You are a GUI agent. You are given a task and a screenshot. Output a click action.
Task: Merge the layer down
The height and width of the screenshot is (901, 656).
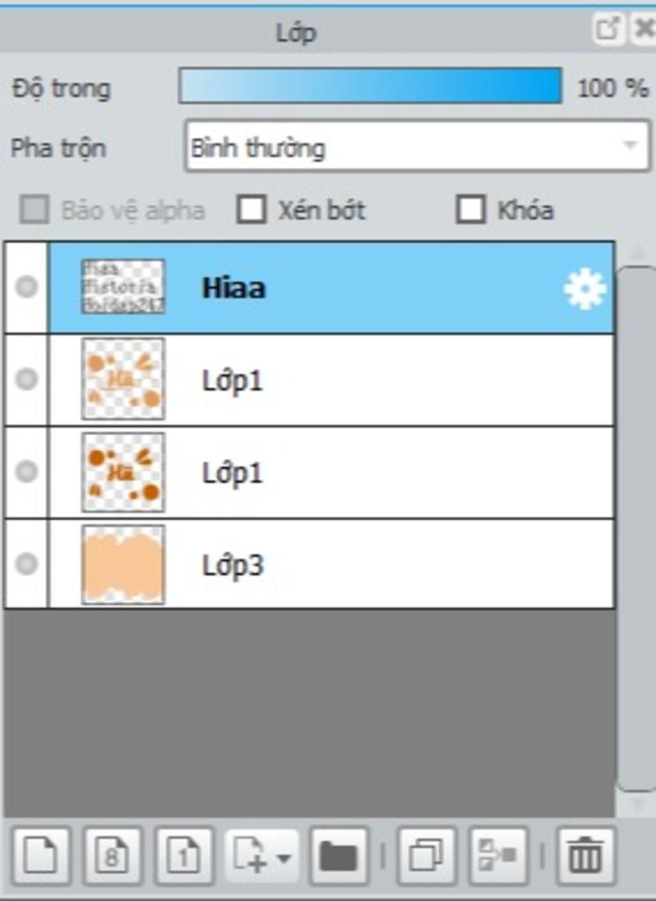click(498, 856)
